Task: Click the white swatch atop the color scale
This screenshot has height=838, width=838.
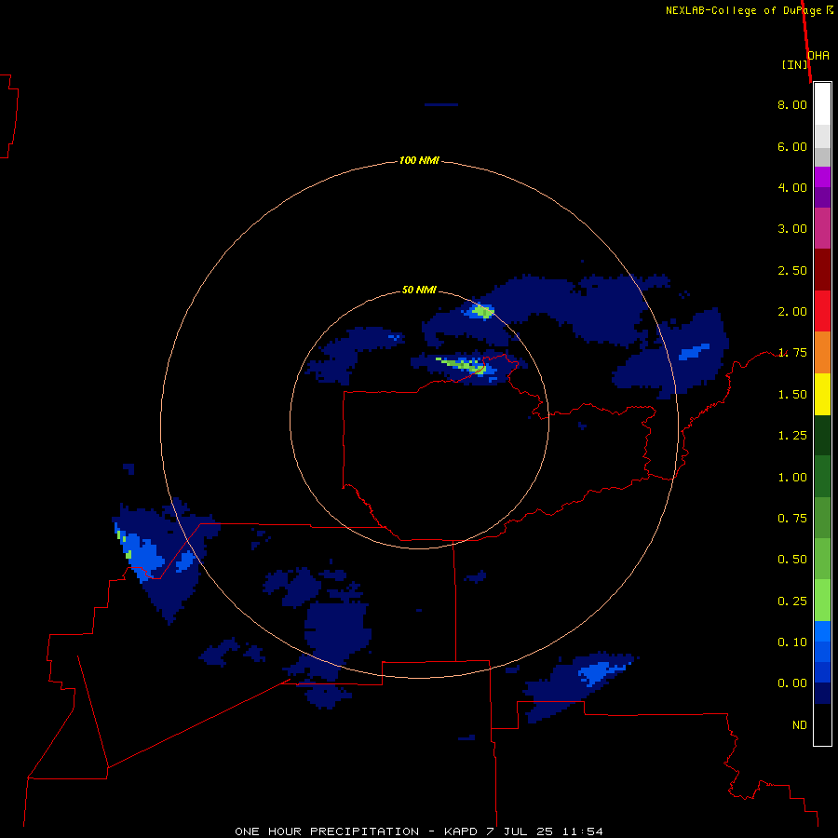Action: 822,104
